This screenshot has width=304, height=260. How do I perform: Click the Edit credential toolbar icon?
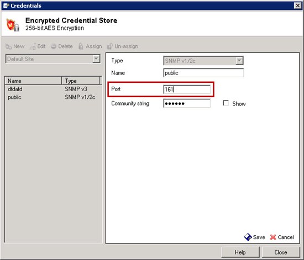coord(33,46)
